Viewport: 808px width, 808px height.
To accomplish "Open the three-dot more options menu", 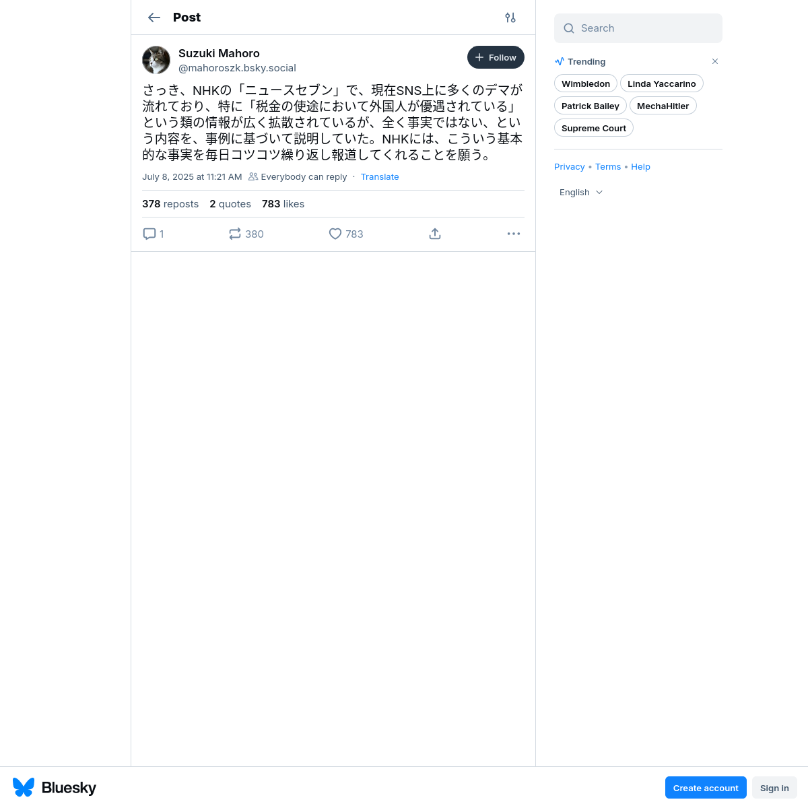I will (x=514, y=234).
